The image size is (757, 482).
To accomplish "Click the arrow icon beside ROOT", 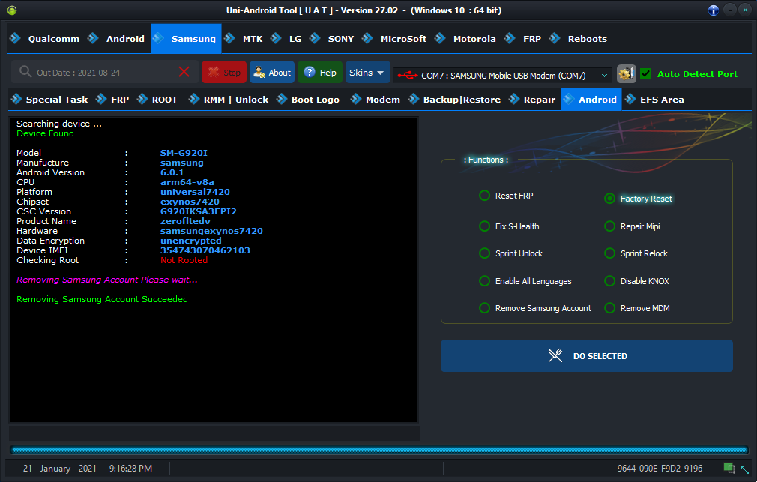I will coord(142,99).
